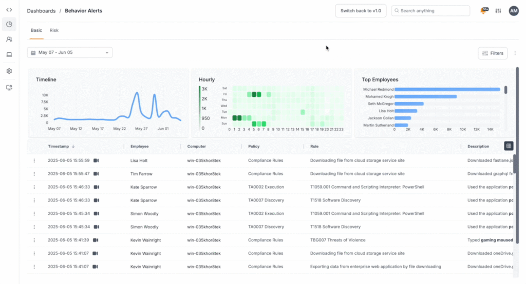
Task: Play video recording for Lisa Holt alert
Action: pos(96,160)
